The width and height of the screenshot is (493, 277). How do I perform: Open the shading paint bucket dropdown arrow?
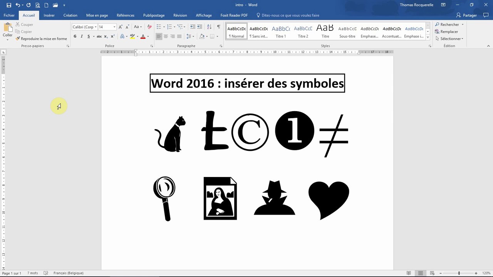click(x=207, y=37)
